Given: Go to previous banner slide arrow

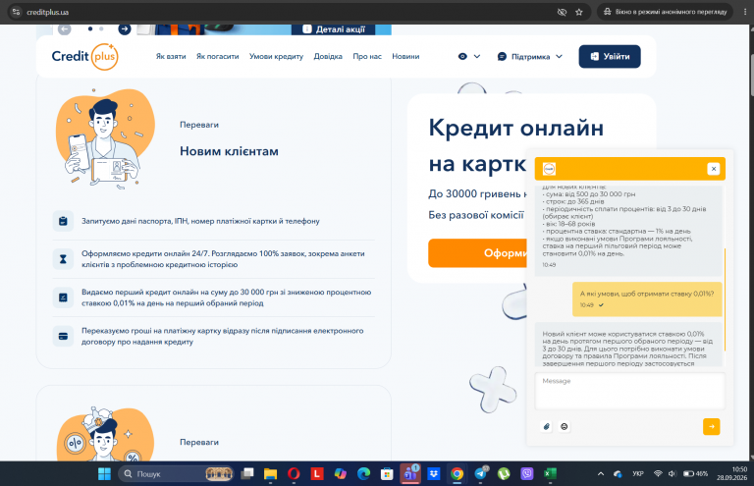Looking at the screenshot, I should pos(65,28).
